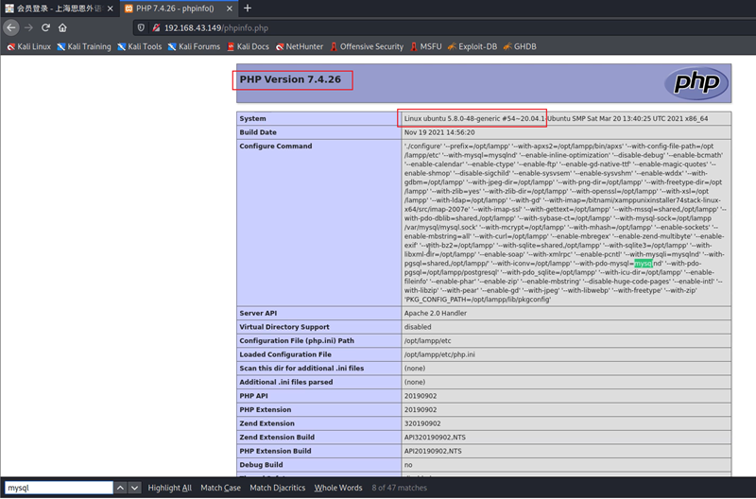Click the PHP API row label
This screenshot has height=499, width=756.
253,396
